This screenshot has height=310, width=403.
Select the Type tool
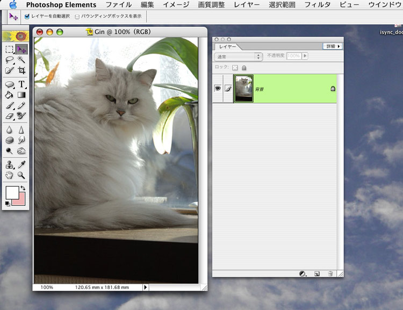pos(21,84)
